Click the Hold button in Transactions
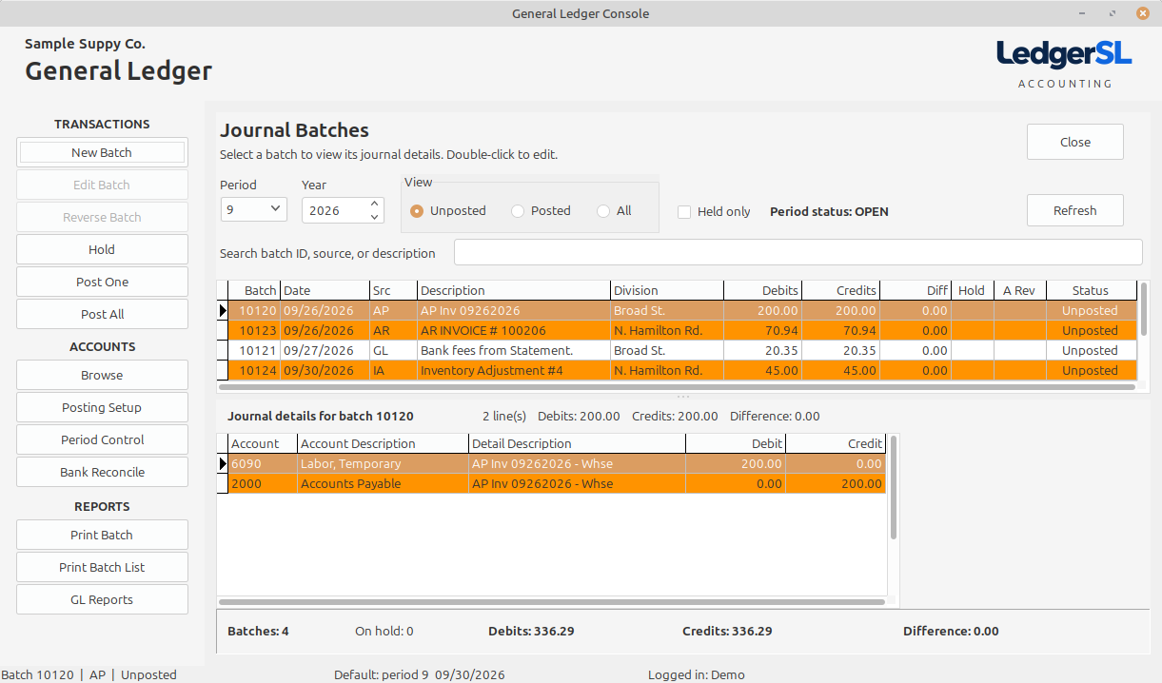Screen dimensions: 1162x683 102,249
